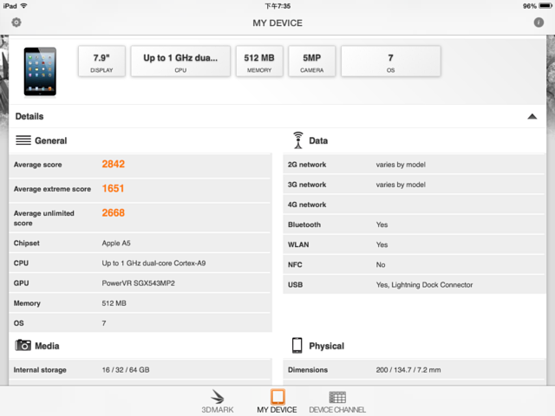Select the GPU value PowerVR SGX543MP2
This screenshot has width=555, height=416.
[x=139, y=283]
